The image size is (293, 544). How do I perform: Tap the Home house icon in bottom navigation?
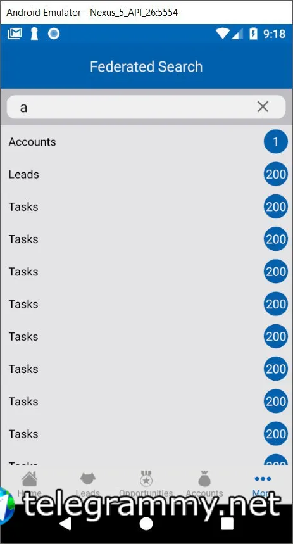tap(29, 479)
